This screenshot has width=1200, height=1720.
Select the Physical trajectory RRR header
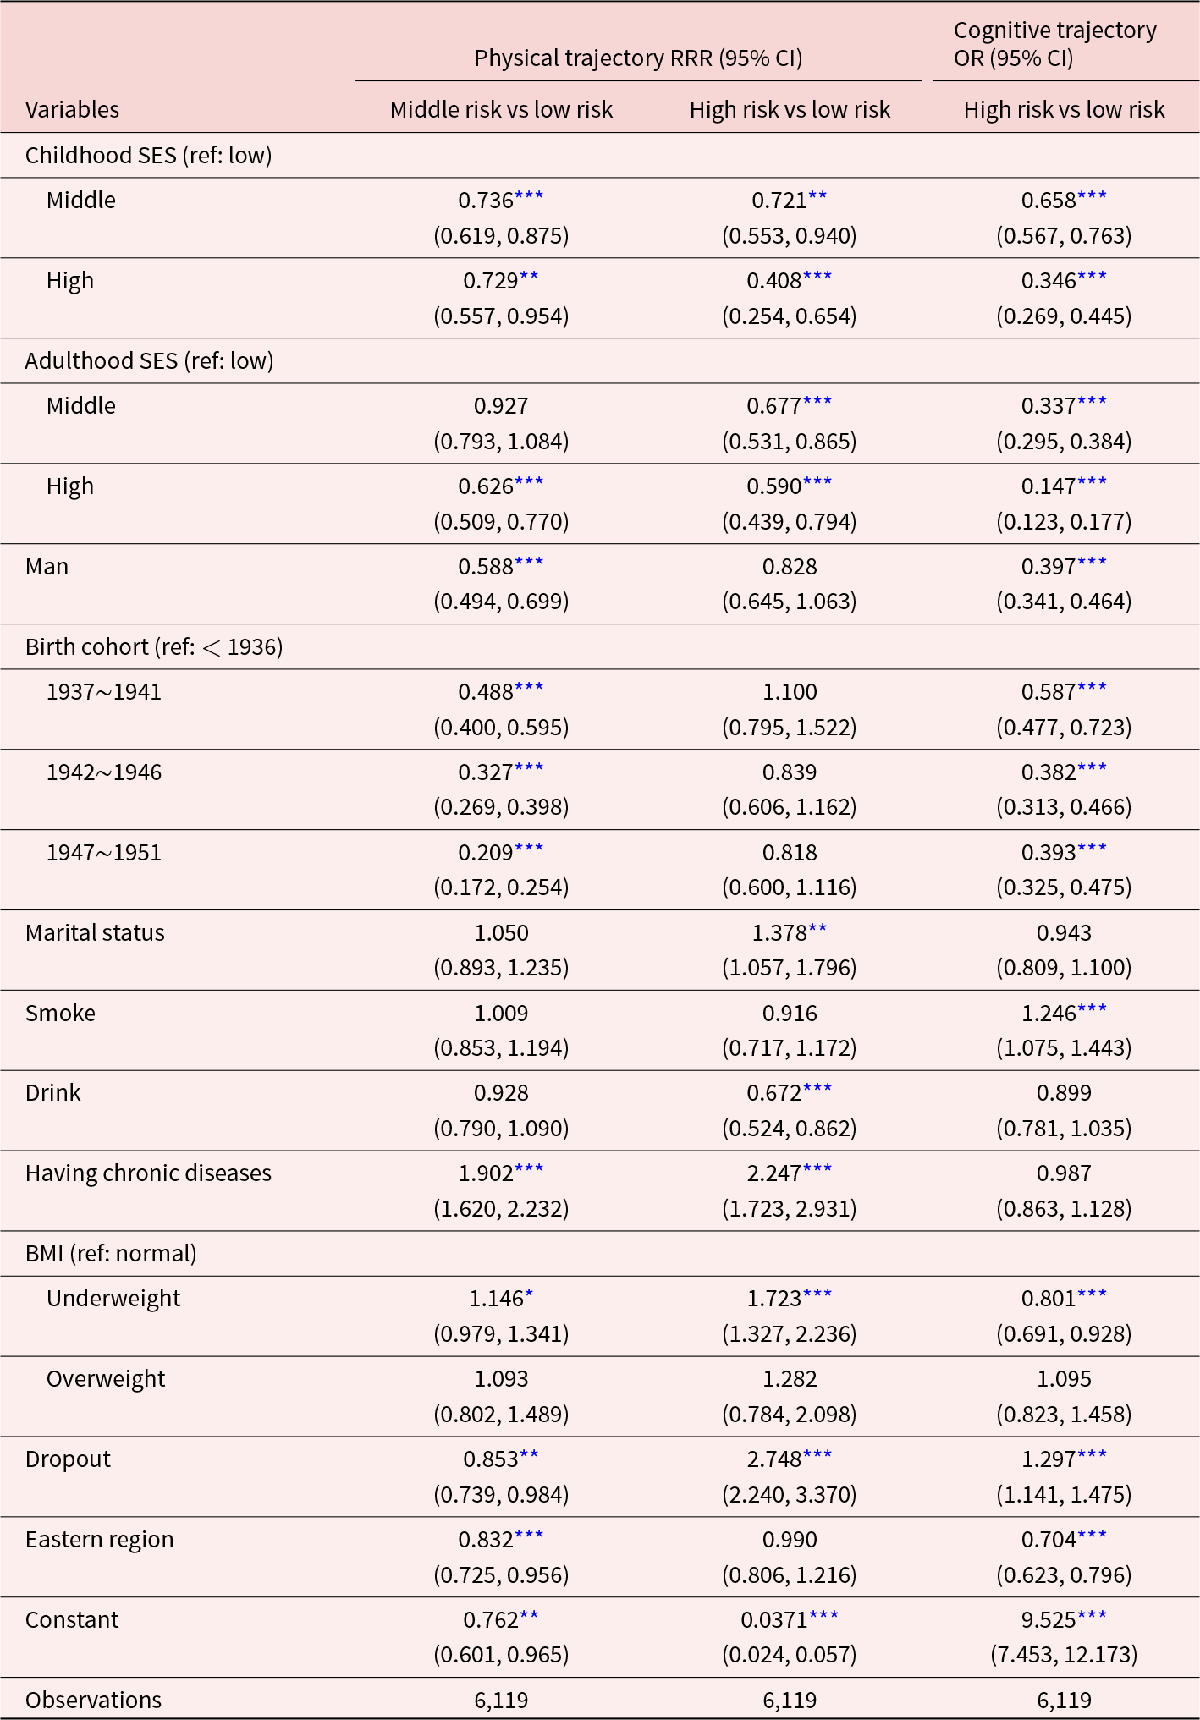[x=638, y=58]
